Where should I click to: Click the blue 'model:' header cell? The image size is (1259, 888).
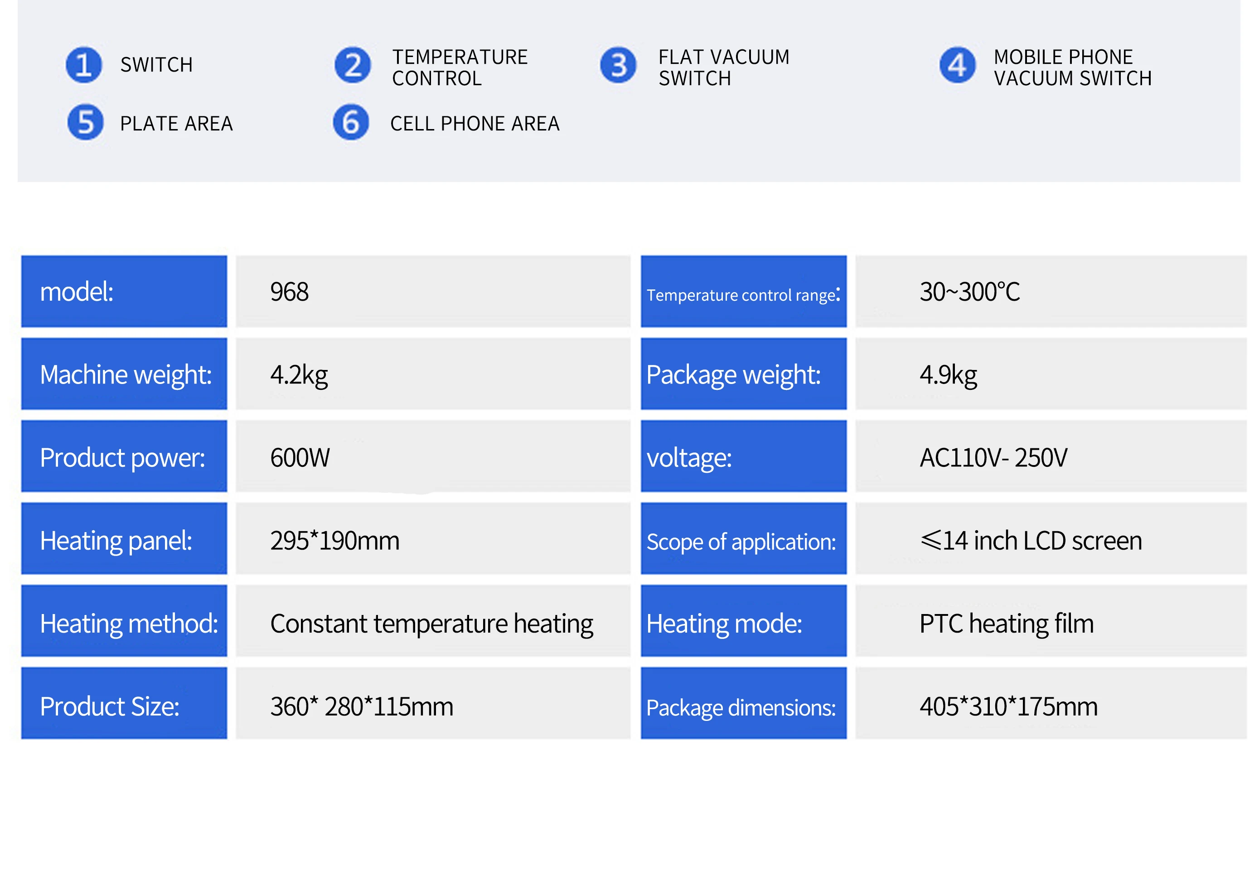(124, 292)
